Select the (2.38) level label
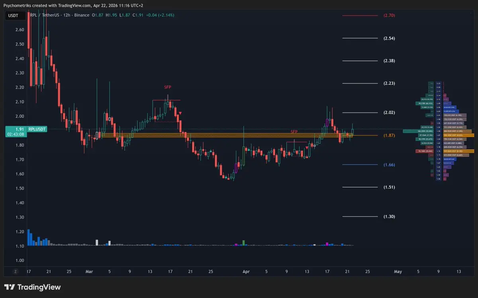Viewport: 478px width, 298px height. point(389,61)
